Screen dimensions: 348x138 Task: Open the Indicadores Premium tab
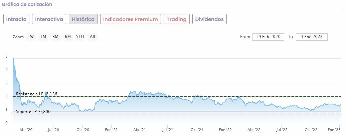(130, 19)
